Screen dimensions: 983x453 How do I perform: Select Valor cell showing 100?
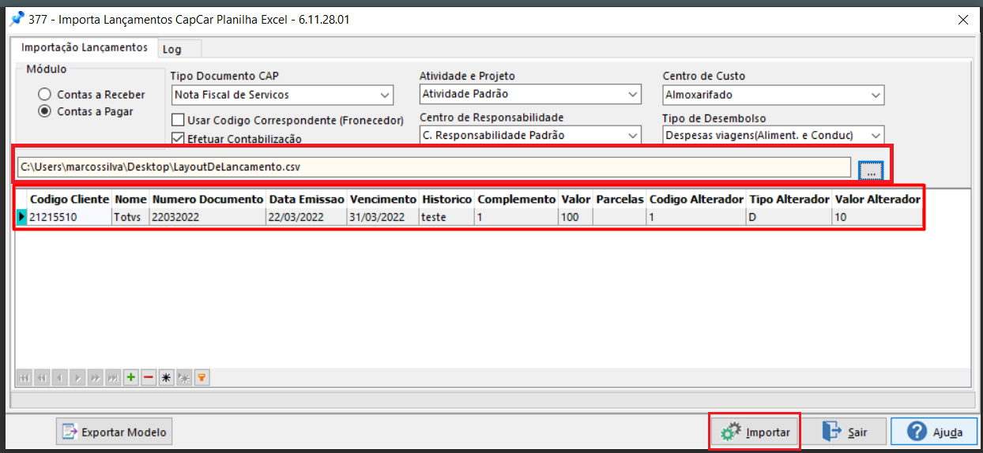coord(576,217)
